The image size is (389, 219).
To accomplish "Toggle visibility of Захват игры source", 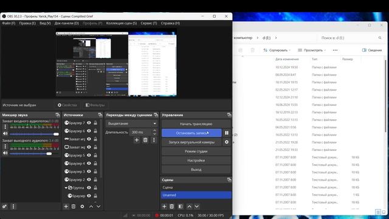I will [x=89, y=139].
